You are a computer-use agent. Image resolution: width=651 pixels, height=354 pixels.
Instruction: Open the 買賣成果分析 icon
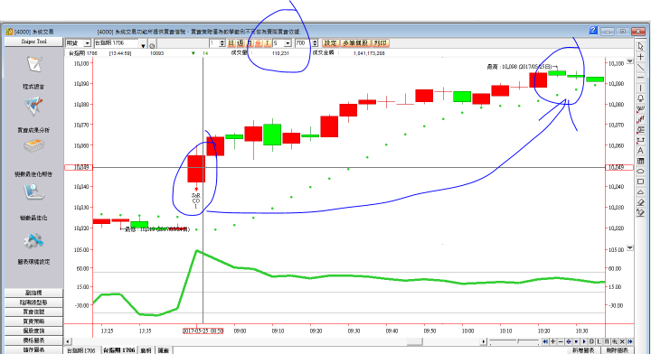point(33,107)
